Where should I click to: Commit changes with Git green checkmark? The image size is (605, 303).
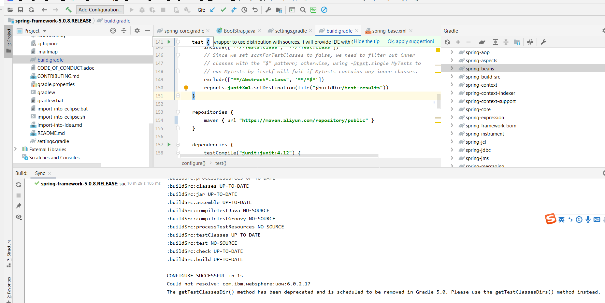coord(223,10)
